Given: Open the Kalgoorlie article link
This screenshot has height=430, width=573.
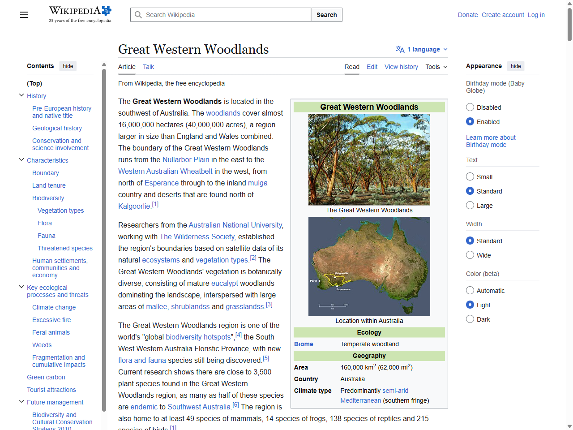Looking at the screenshot, I should click(133, 206).
